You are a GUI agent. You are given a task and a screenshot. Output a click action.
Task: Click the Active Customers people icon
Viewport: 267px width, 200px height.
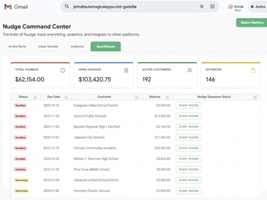(x=190, y=70)
